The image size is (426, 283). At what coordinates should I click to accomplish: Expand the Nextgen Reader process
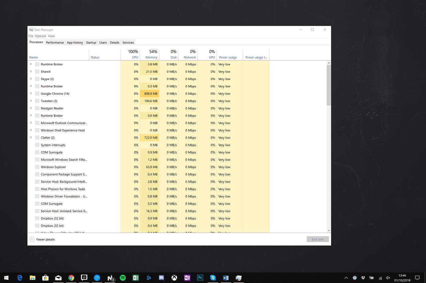(31, 108)
